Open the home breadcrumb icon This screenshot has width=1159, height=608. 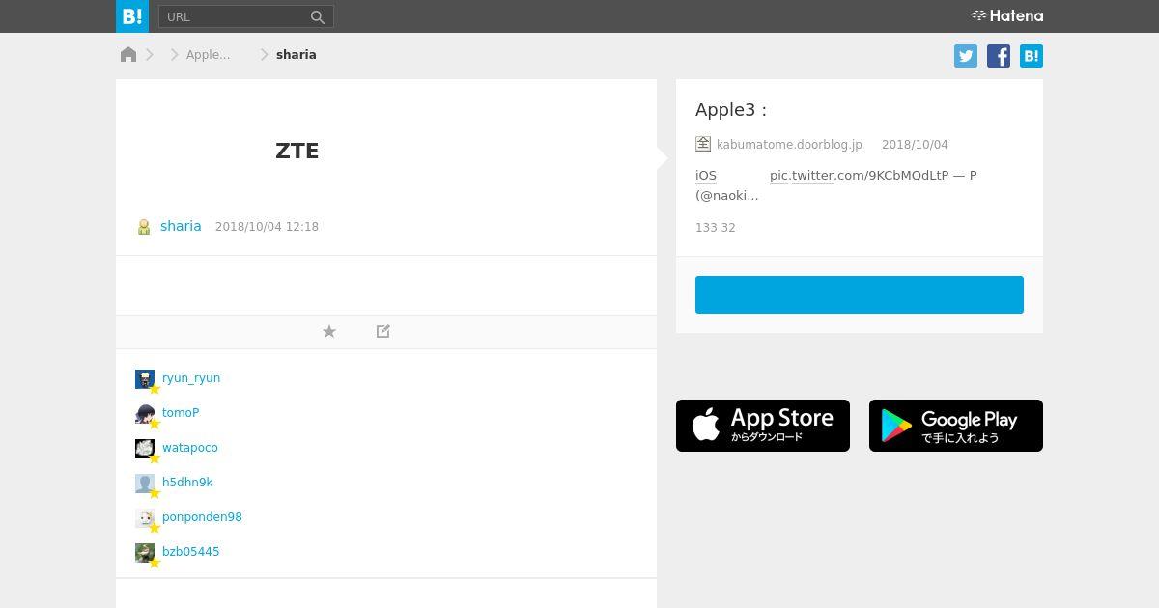(128, 54)
